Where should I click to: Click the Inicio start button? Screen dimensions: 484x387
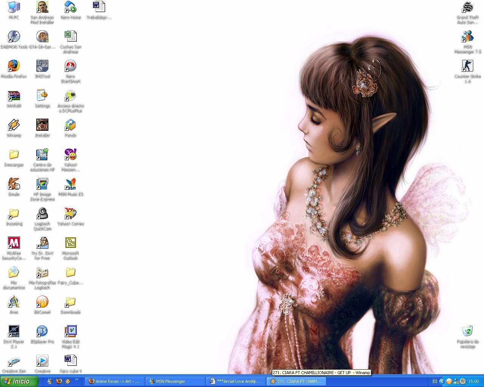(x=19, y=381)
